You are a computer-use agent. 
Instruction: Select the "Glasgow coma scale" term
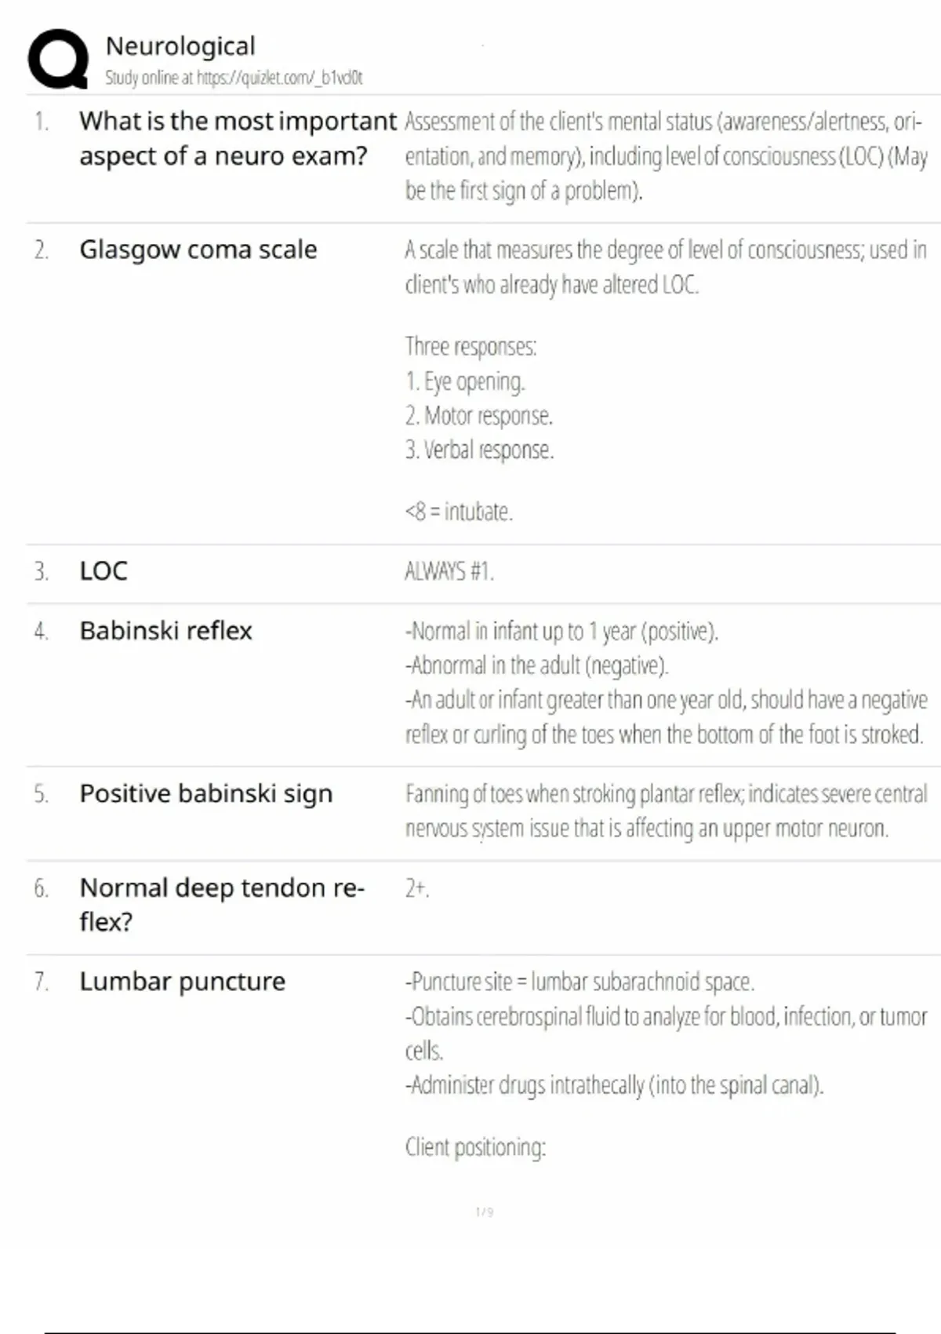coord(198,250)
